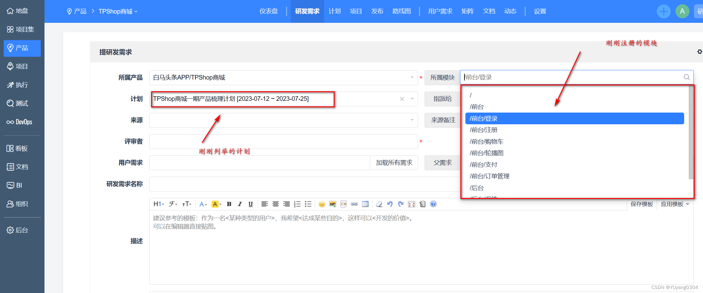
Task: Click search magnifier in module field
Action: (687, 77)
